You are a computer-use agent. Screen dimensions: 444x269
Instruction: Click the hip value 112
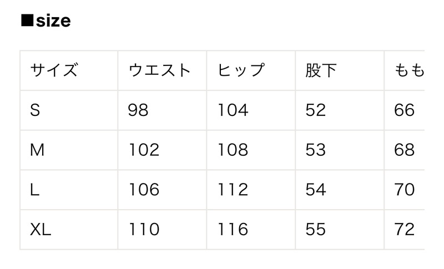[233, 190]
